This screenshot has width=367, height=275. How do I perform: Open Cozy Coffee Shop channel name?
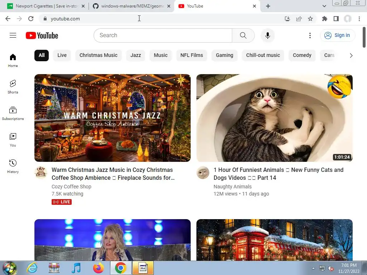(71, 187)
